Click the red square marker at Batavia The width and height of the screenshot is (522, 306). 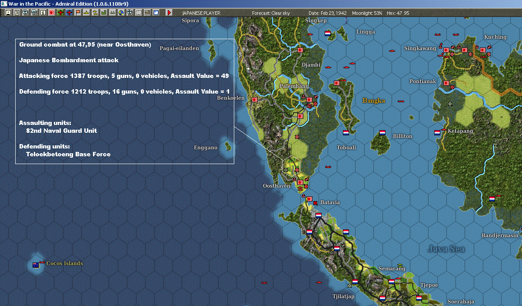(x=315, y=203)
